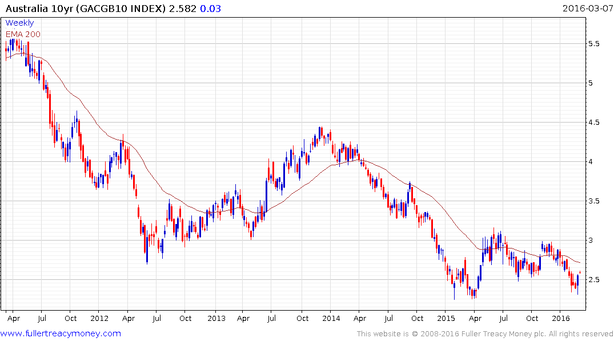Click the blue change value 0.03
The width and height of the screenshot is (614, 342).
[211, 9]
